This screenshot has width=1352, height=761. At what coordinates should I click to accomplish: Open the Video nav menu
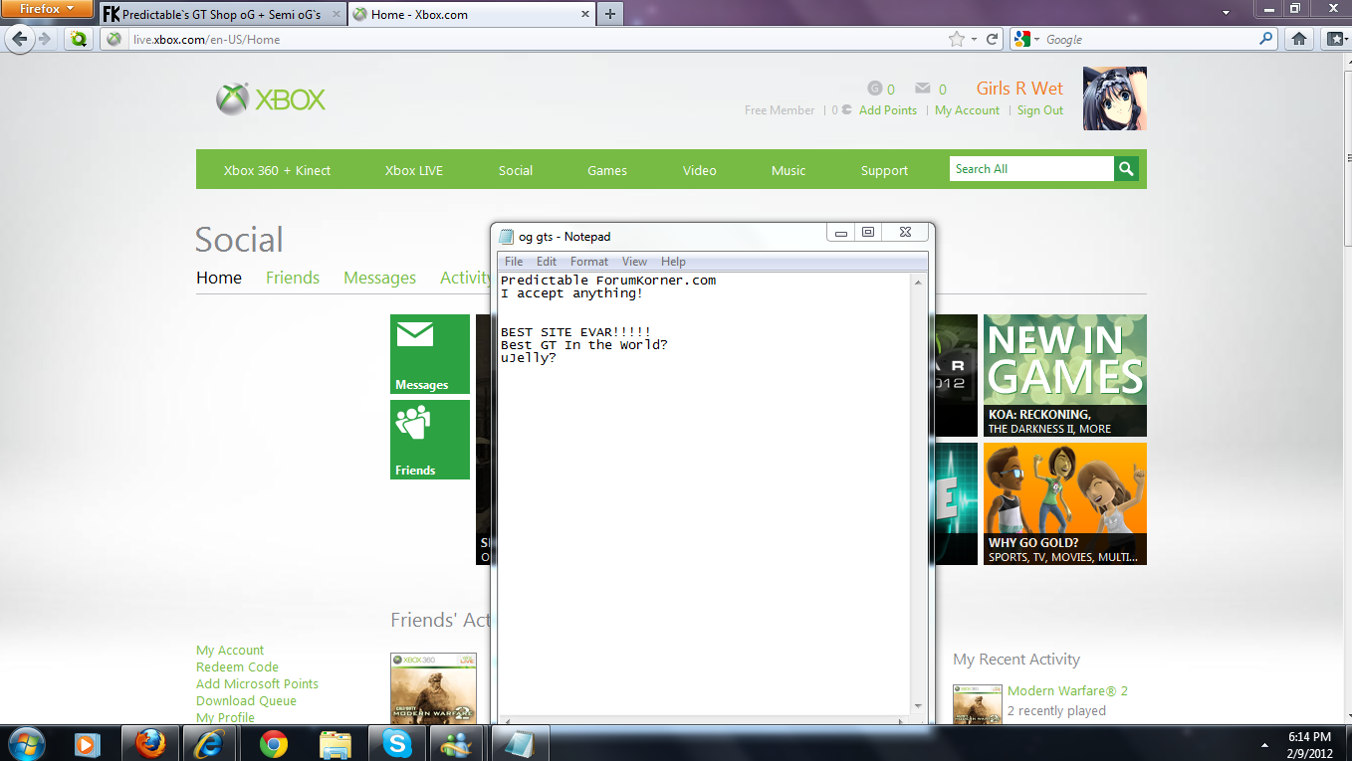(x=700, y=170)
